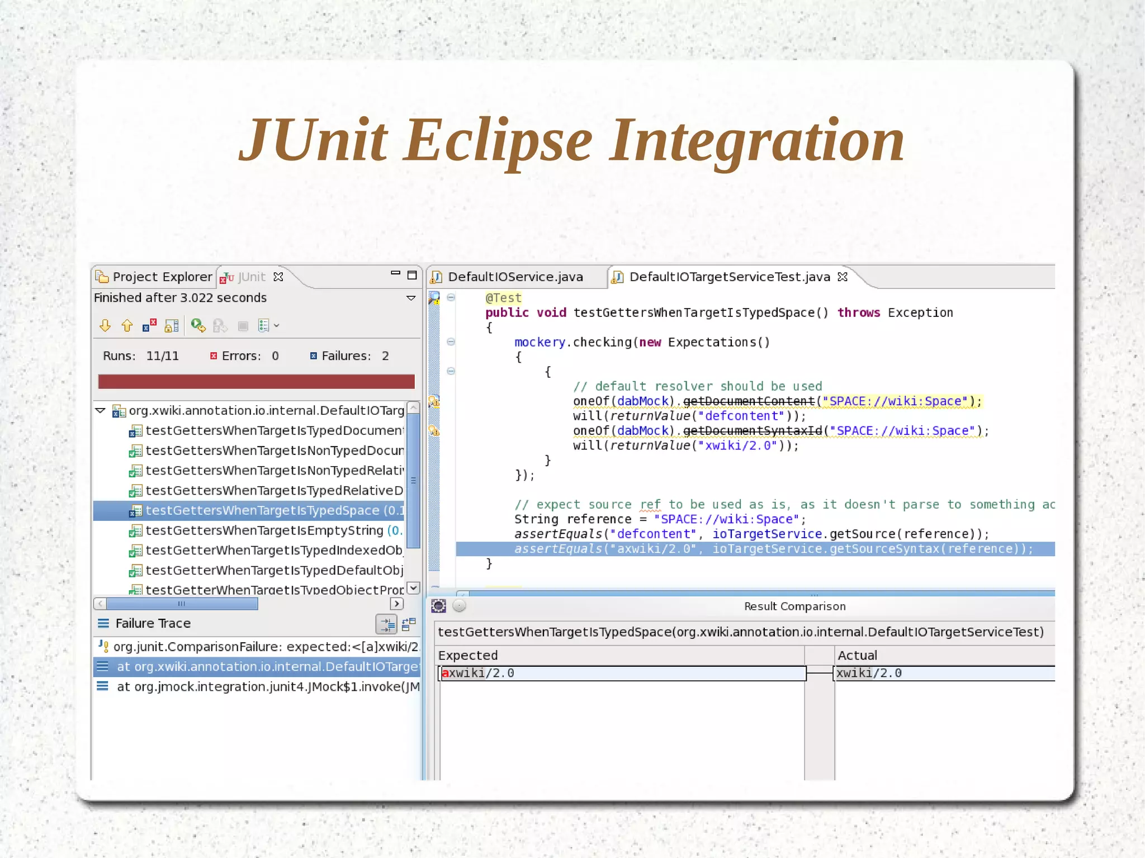Select testGettersWhenTargetIsTypedDocument test
1145x858 pixels.
coord(274,430)
